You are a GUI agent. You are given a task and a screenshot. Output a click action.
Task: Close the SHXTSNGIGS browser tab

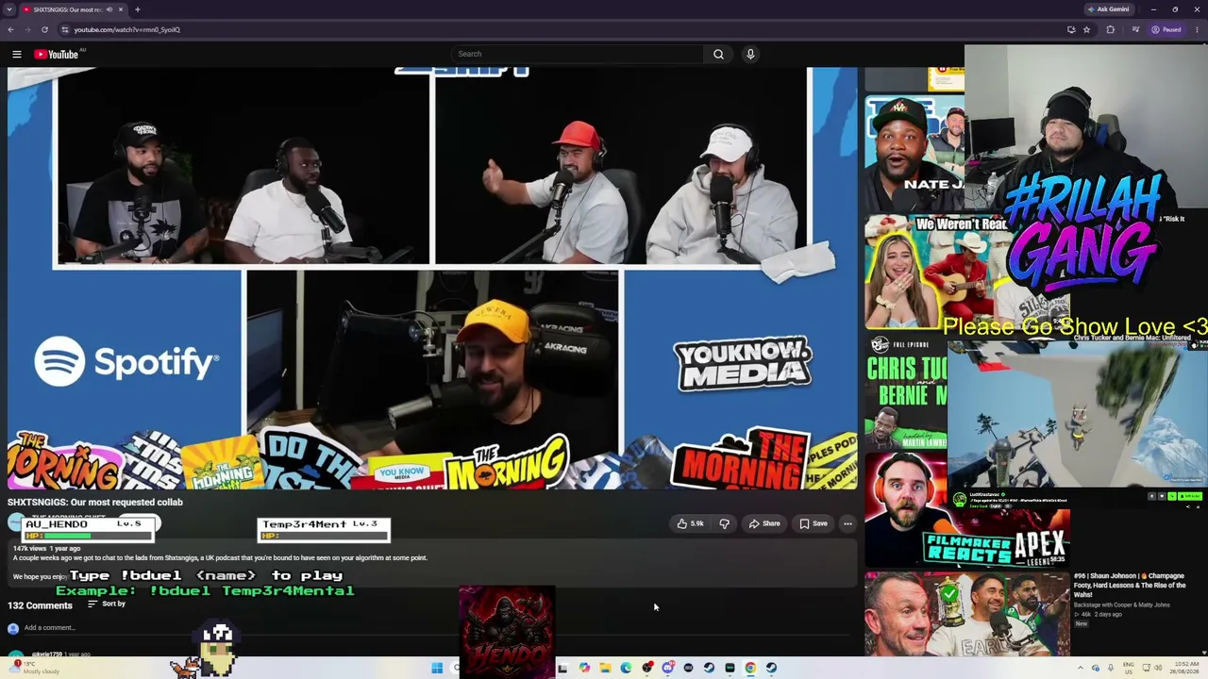121,9
